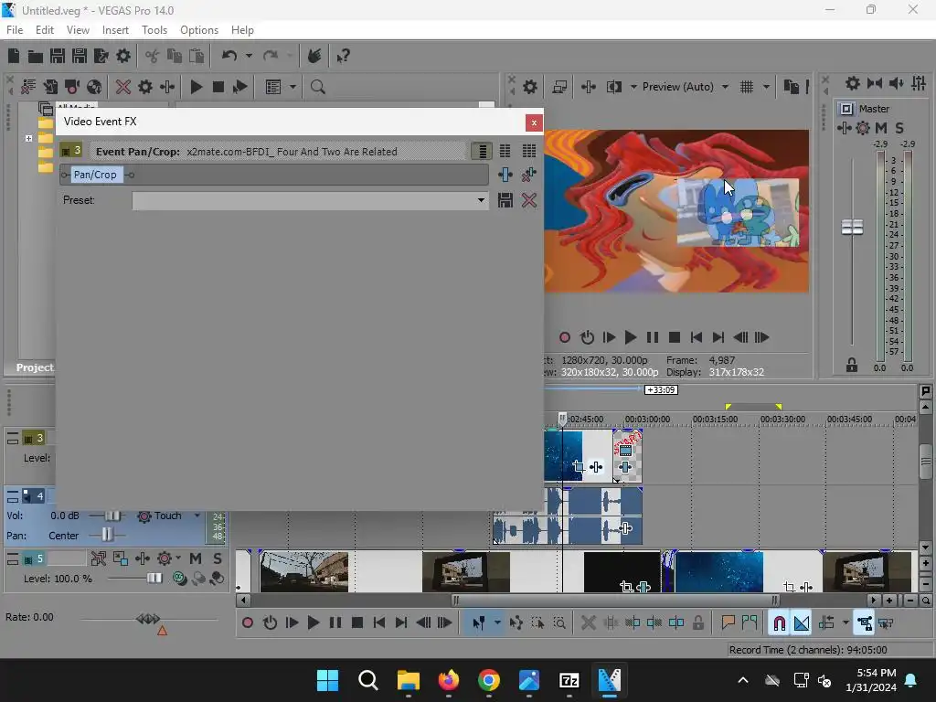Screen dimensions: 936x702
Task: Stop playback in the video preview transport
Action: click(x=675, y=338)
